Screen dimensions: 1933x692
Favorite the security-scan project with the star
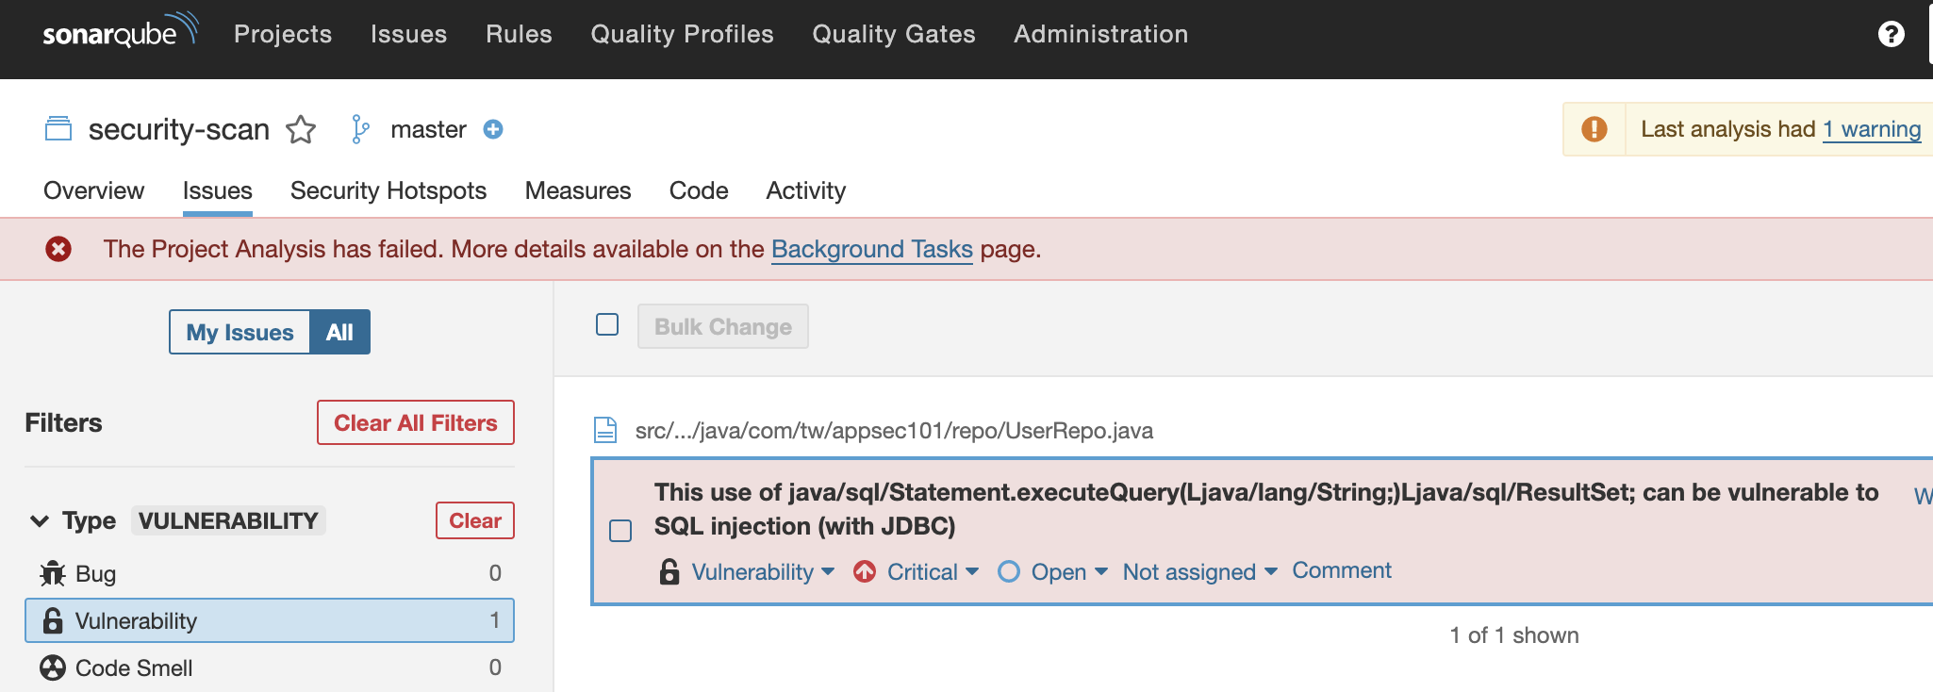tap(301, 129)
